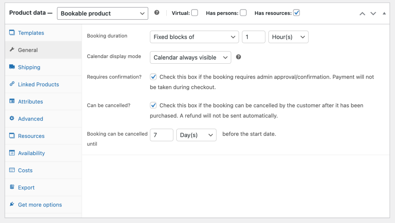395x223 pixels.
Task: Click the move panel up arrow
Action: point(362,13)
